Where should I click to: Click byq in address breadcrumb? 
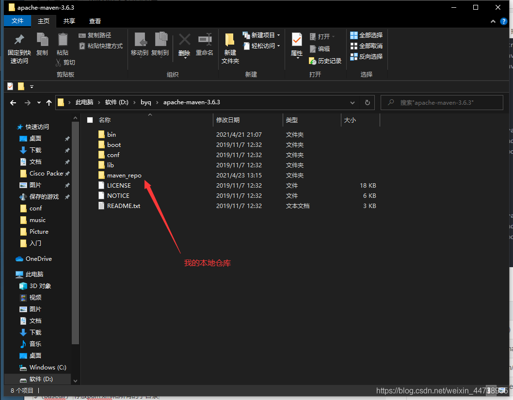146,102
